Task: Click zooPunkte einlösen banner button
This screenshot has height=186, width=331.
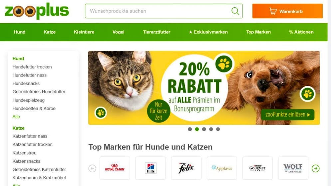Action: pyautogui.click(x=287, y=115)
